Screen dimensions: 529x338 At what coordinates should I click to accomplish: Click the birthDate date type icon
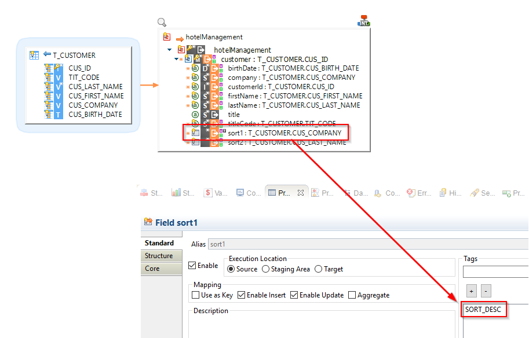[205, 68]
